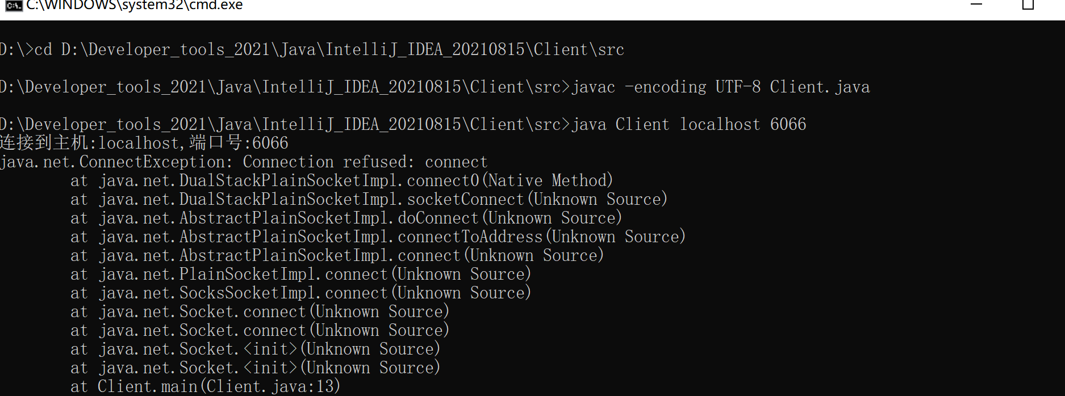
Task: Click the first java.net.Socket.<init> stack line
Action: coord(255,349)
